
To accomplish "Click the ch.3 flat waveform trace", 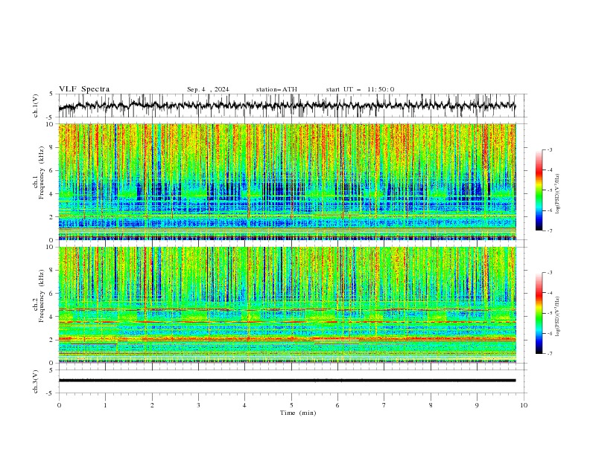I will (288, 381).
